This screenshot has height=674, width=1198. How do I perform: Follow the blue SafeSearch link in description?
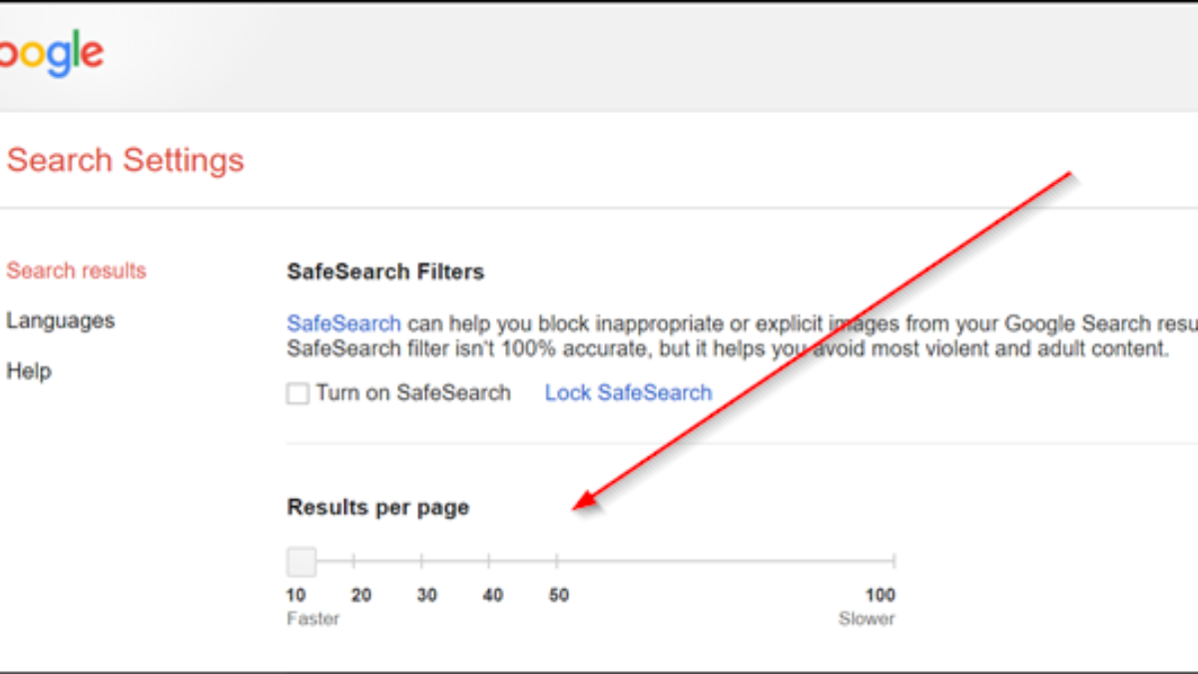pos(343,324)
